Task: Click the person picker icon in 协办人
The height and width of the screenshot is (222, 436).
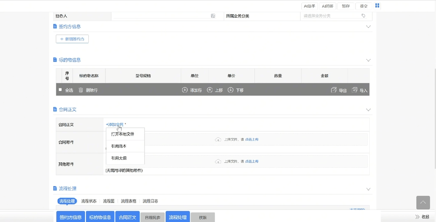Action: pos(213,16)
